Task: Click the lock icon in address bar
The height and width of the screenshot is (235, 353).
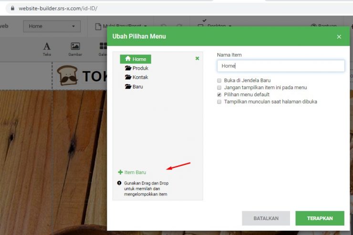Action: [12, 8]
